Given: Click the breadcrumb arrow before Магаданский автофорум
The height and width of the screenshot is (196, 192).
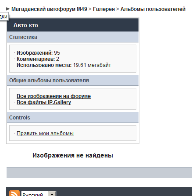Looking at the screenshot, I should pos(8,9).
